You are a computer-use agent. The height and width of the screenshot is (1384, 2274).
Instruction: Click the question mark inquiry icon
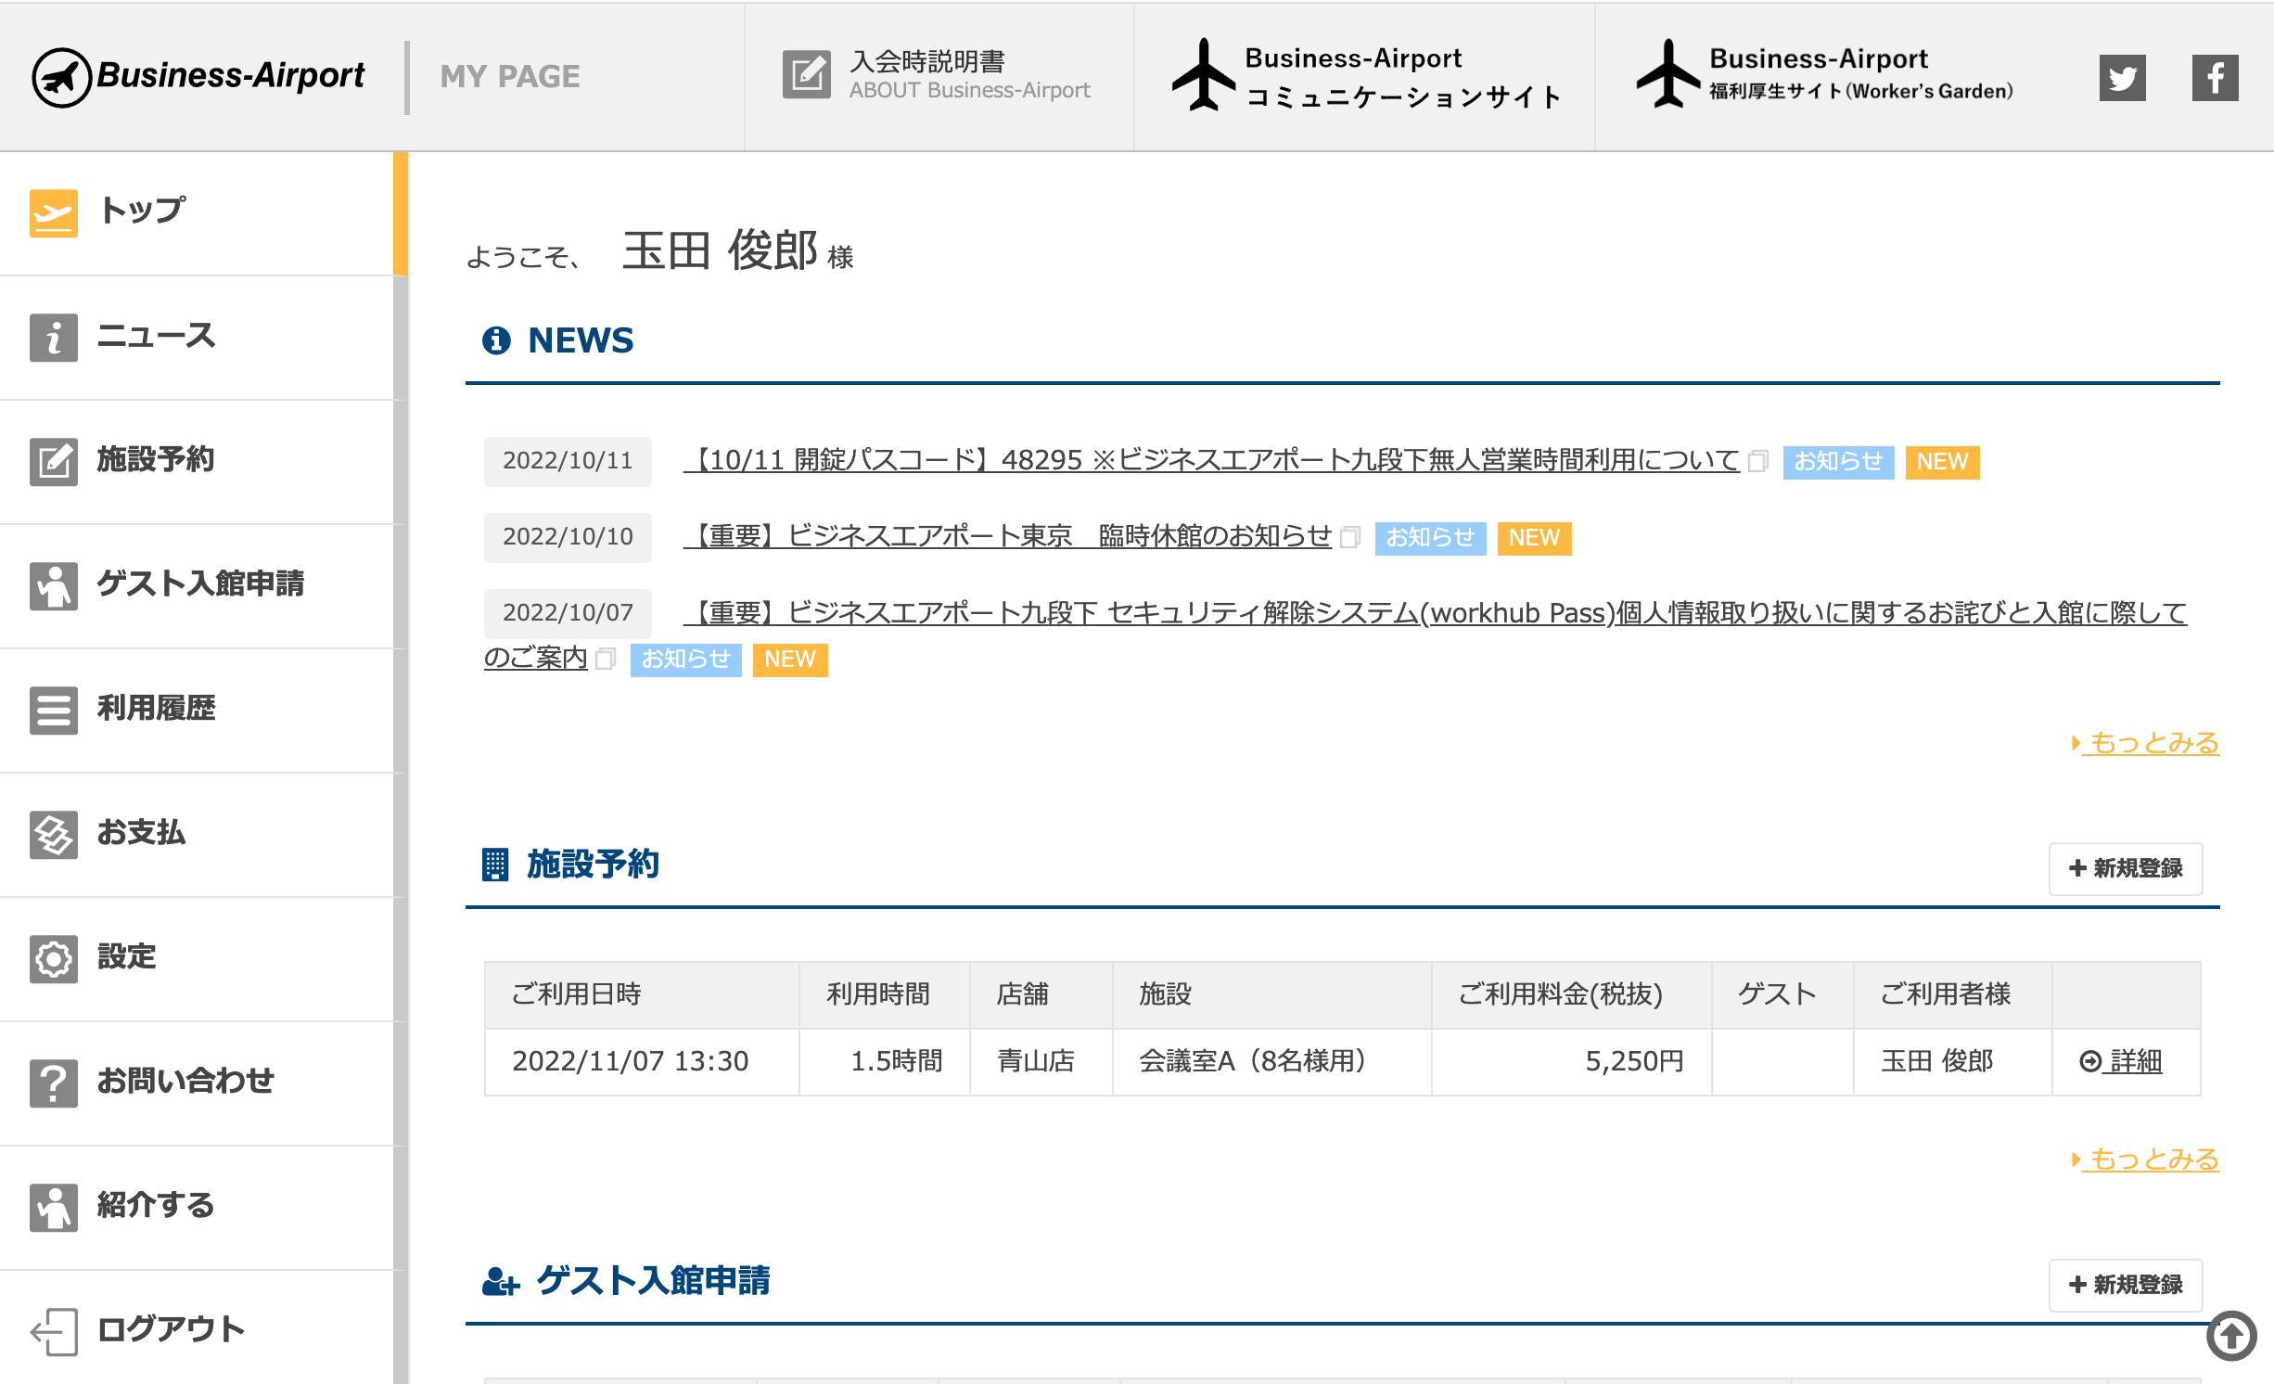tap(53, 1083)
